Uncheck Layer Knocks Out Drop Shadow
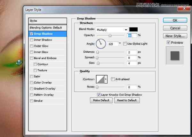This screenshot has height=137, width=192. 99,95
